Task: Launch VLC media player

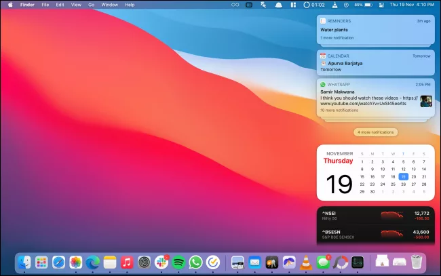Action: coord(306,262)
